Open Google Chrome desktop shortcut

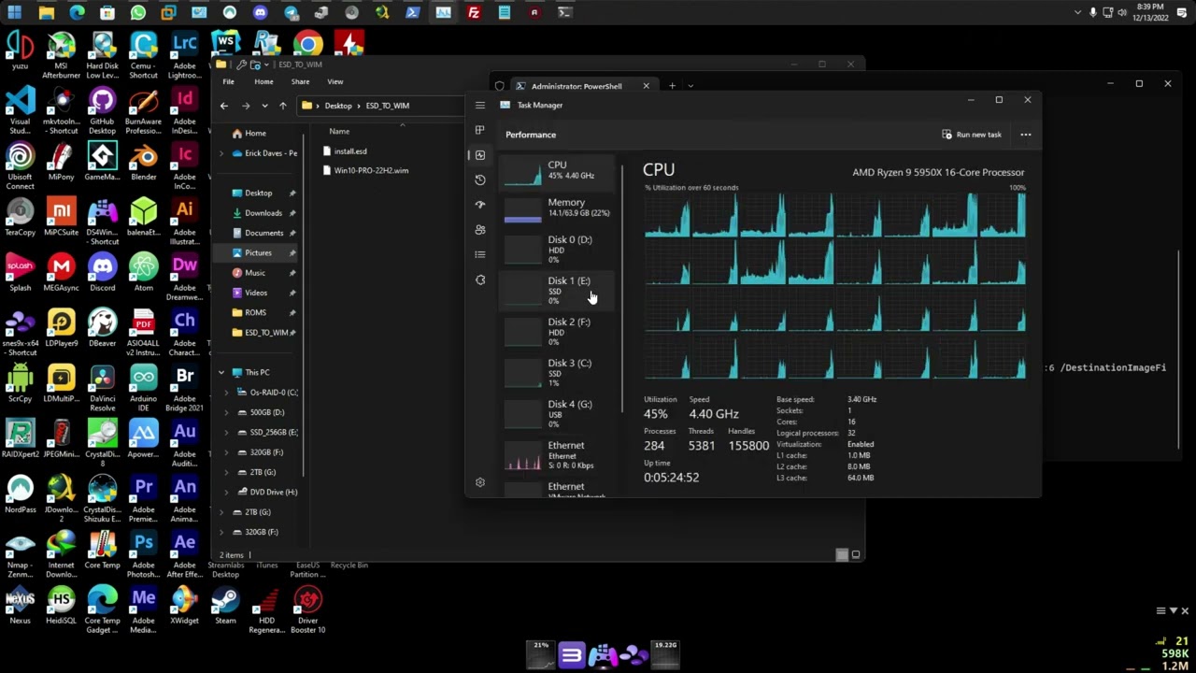pos(307,44)
